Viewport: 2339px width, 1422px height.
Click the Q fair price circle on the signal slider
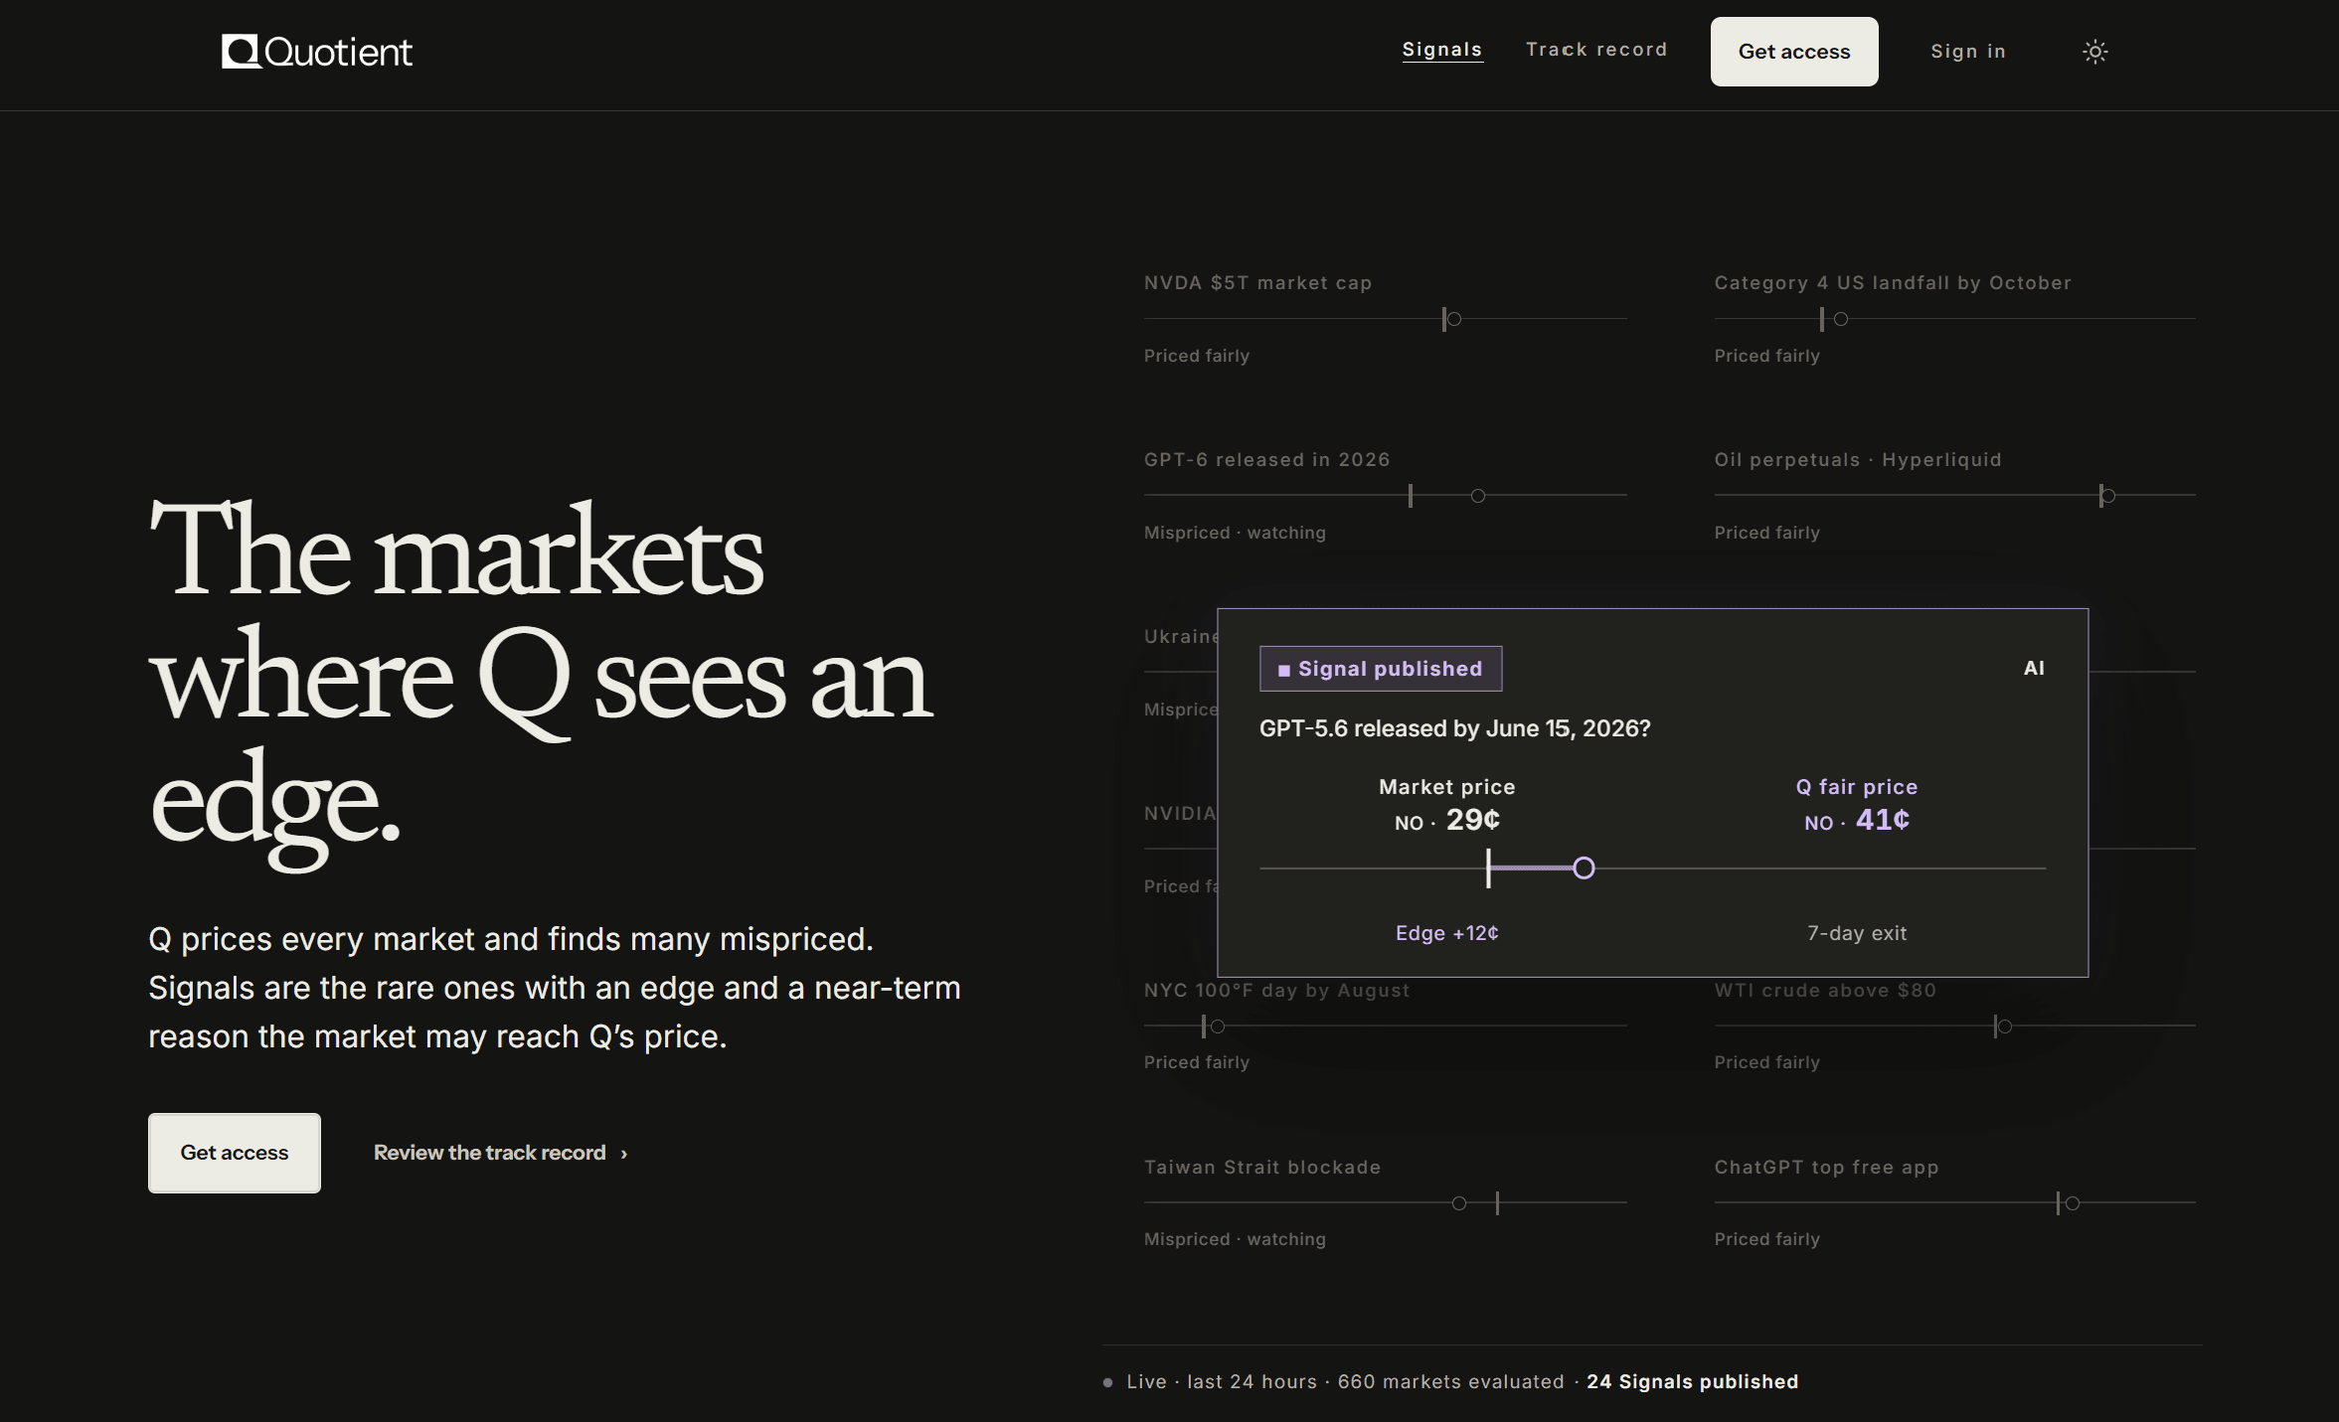1584,869
